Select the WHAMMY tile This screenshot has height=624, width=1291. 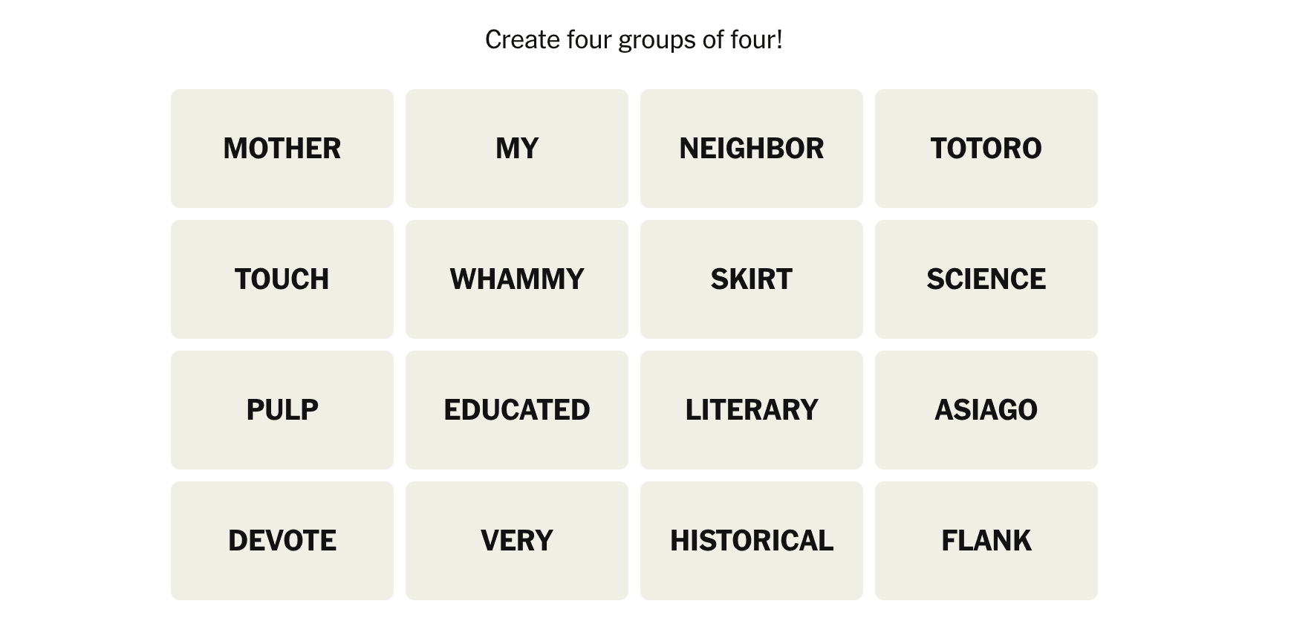[x=516, y=279]
